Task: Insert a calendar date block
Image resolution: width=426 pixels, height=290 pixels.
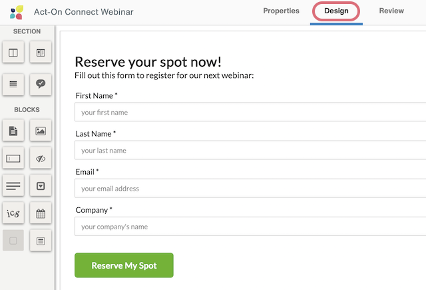Action: [40, 213]
